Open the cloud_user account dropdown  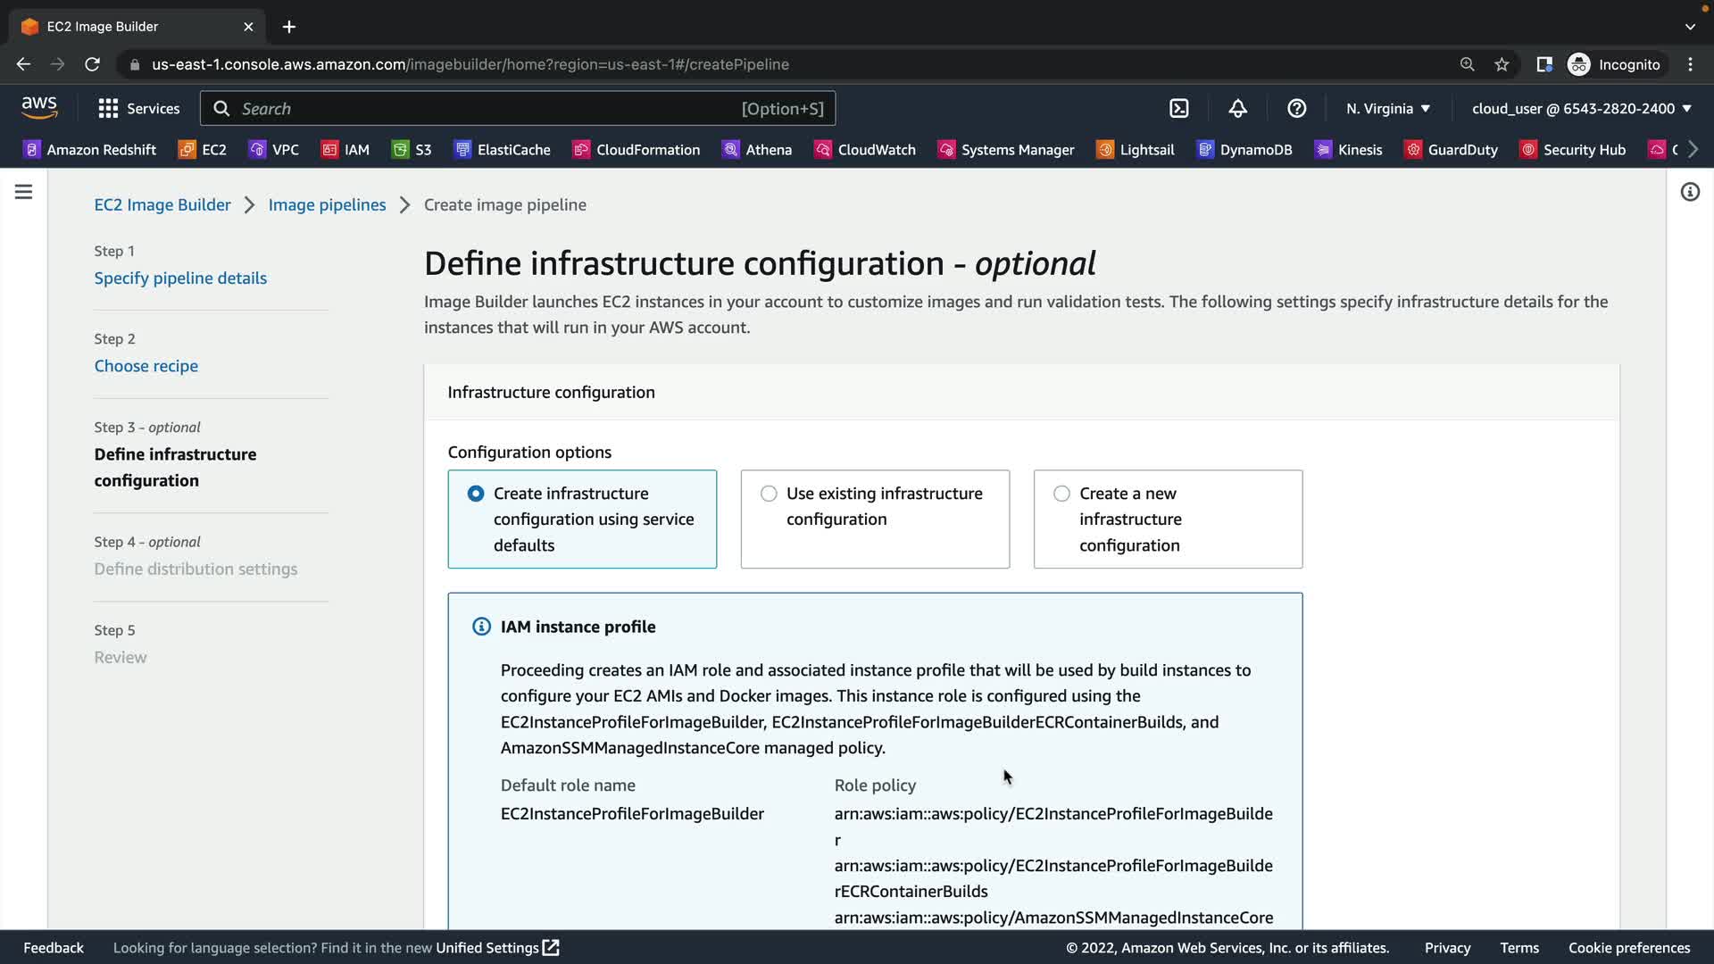tap(1581, 108)
